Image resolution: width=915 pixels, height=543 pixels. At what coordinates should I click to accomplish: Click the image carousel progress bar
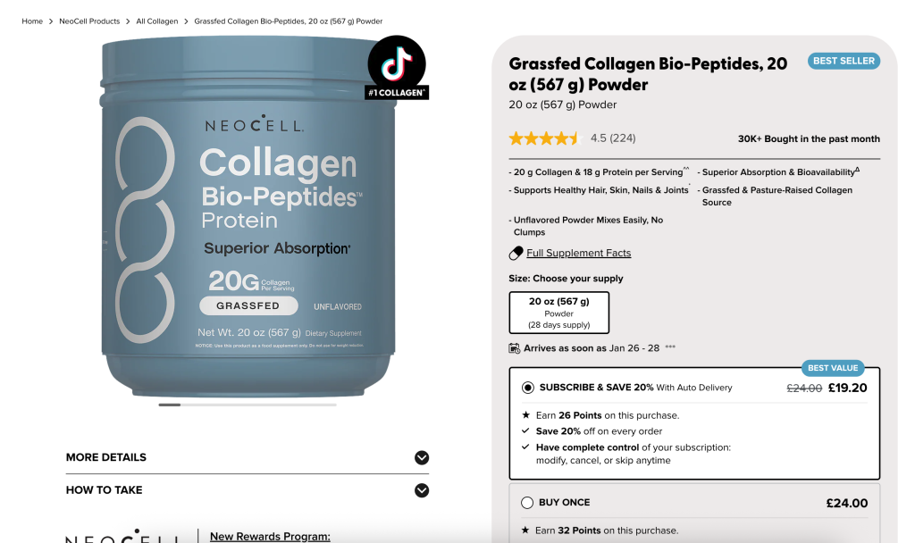click(x=248, y=405)
